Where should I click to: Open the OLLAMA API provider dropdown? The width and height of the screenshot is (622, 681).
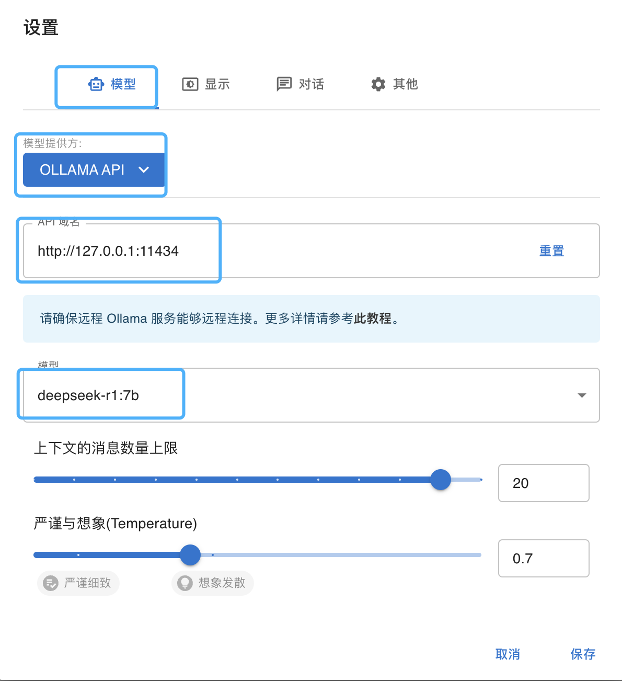point(93,170)
